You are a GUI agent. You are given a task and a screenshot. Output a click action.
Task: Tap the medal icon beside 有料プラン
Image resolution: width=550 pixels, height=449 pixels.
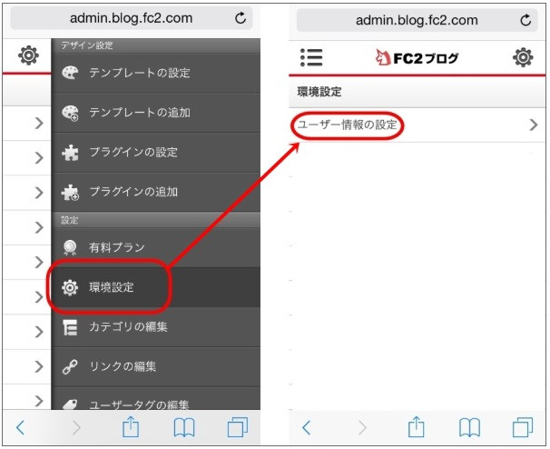click(x=70, y=247)
